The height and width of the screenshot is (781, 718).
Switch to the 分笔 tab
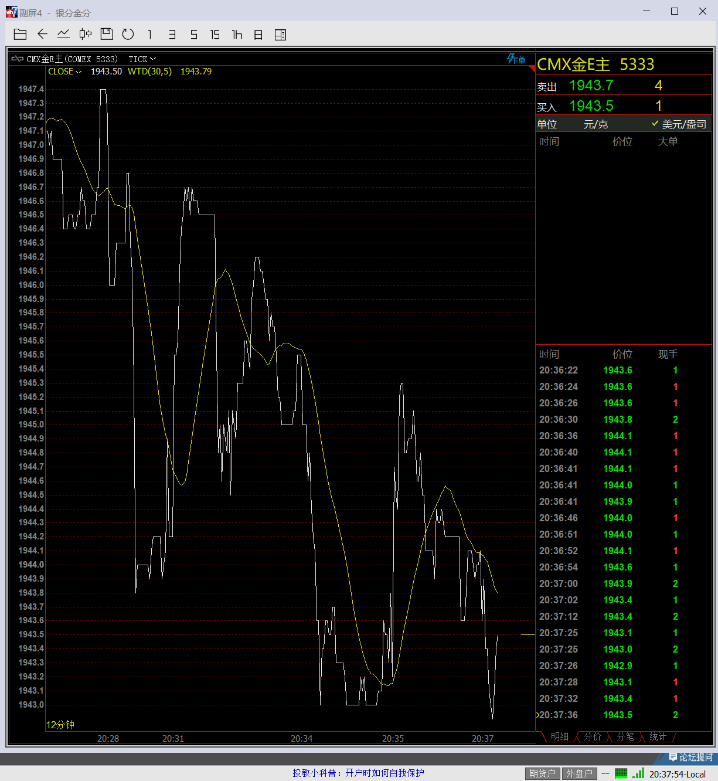point(625,737)
